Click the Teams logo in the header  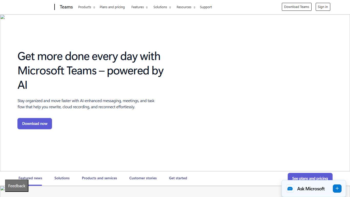coord(66,7)
